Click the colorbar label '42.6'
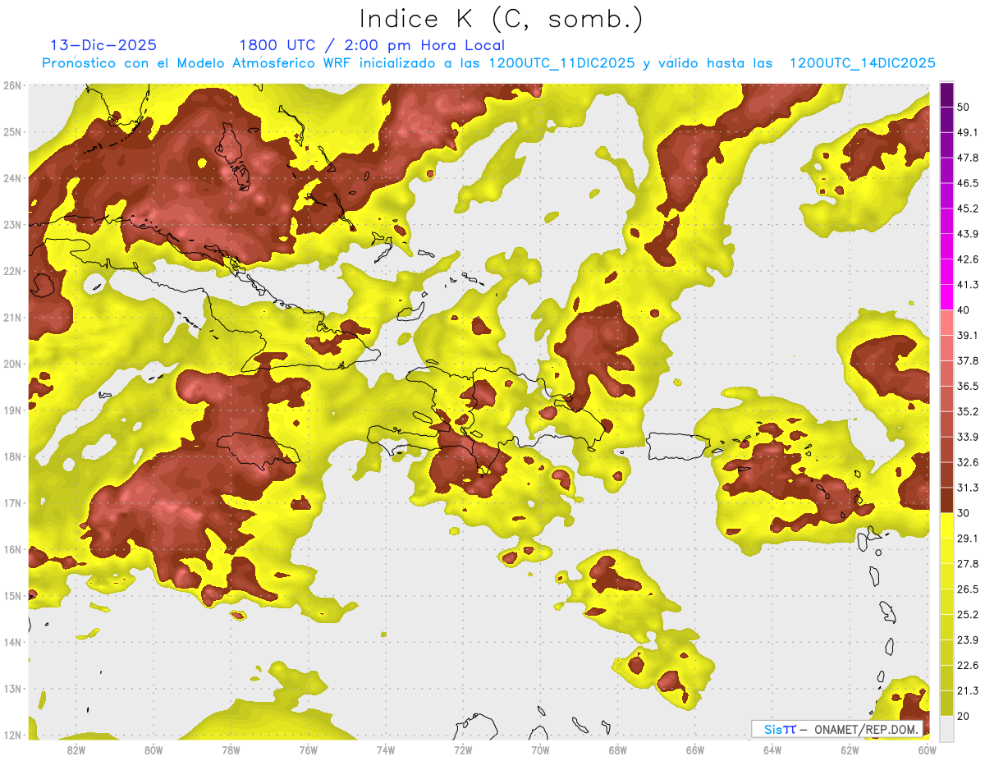 pos(968,259)
